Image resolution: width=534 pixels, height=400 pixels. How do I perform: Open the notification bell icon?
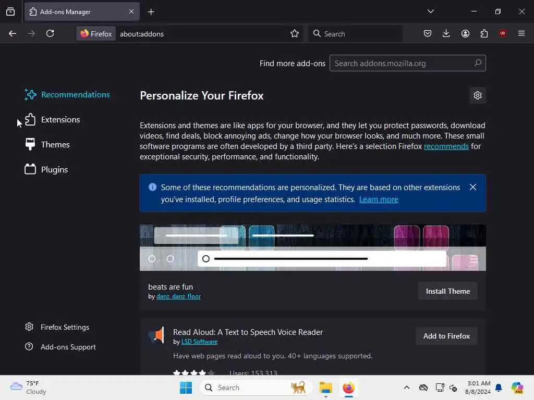[x=499, y=387]
